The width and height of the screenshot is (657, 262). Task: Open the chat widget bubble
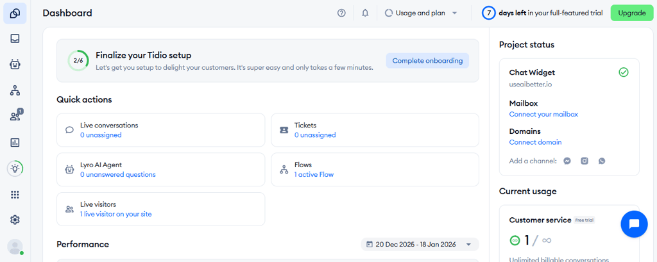[x=634, y=224]
